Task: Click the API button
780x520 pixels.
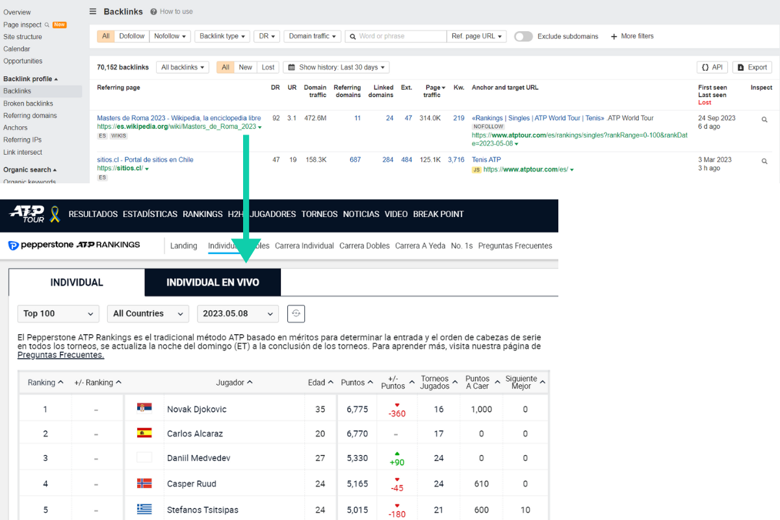Action: (712, 67)
